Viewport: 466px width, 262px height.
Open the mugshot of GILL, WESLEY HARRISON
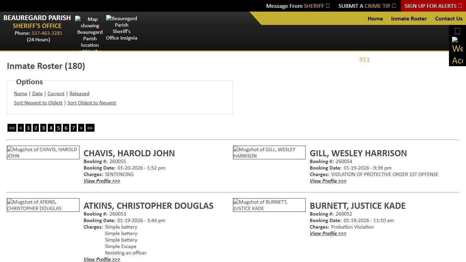[x=269, y=152]
